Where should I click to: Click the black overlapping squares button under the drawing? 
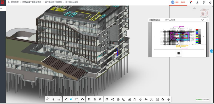tap(179, 54)
